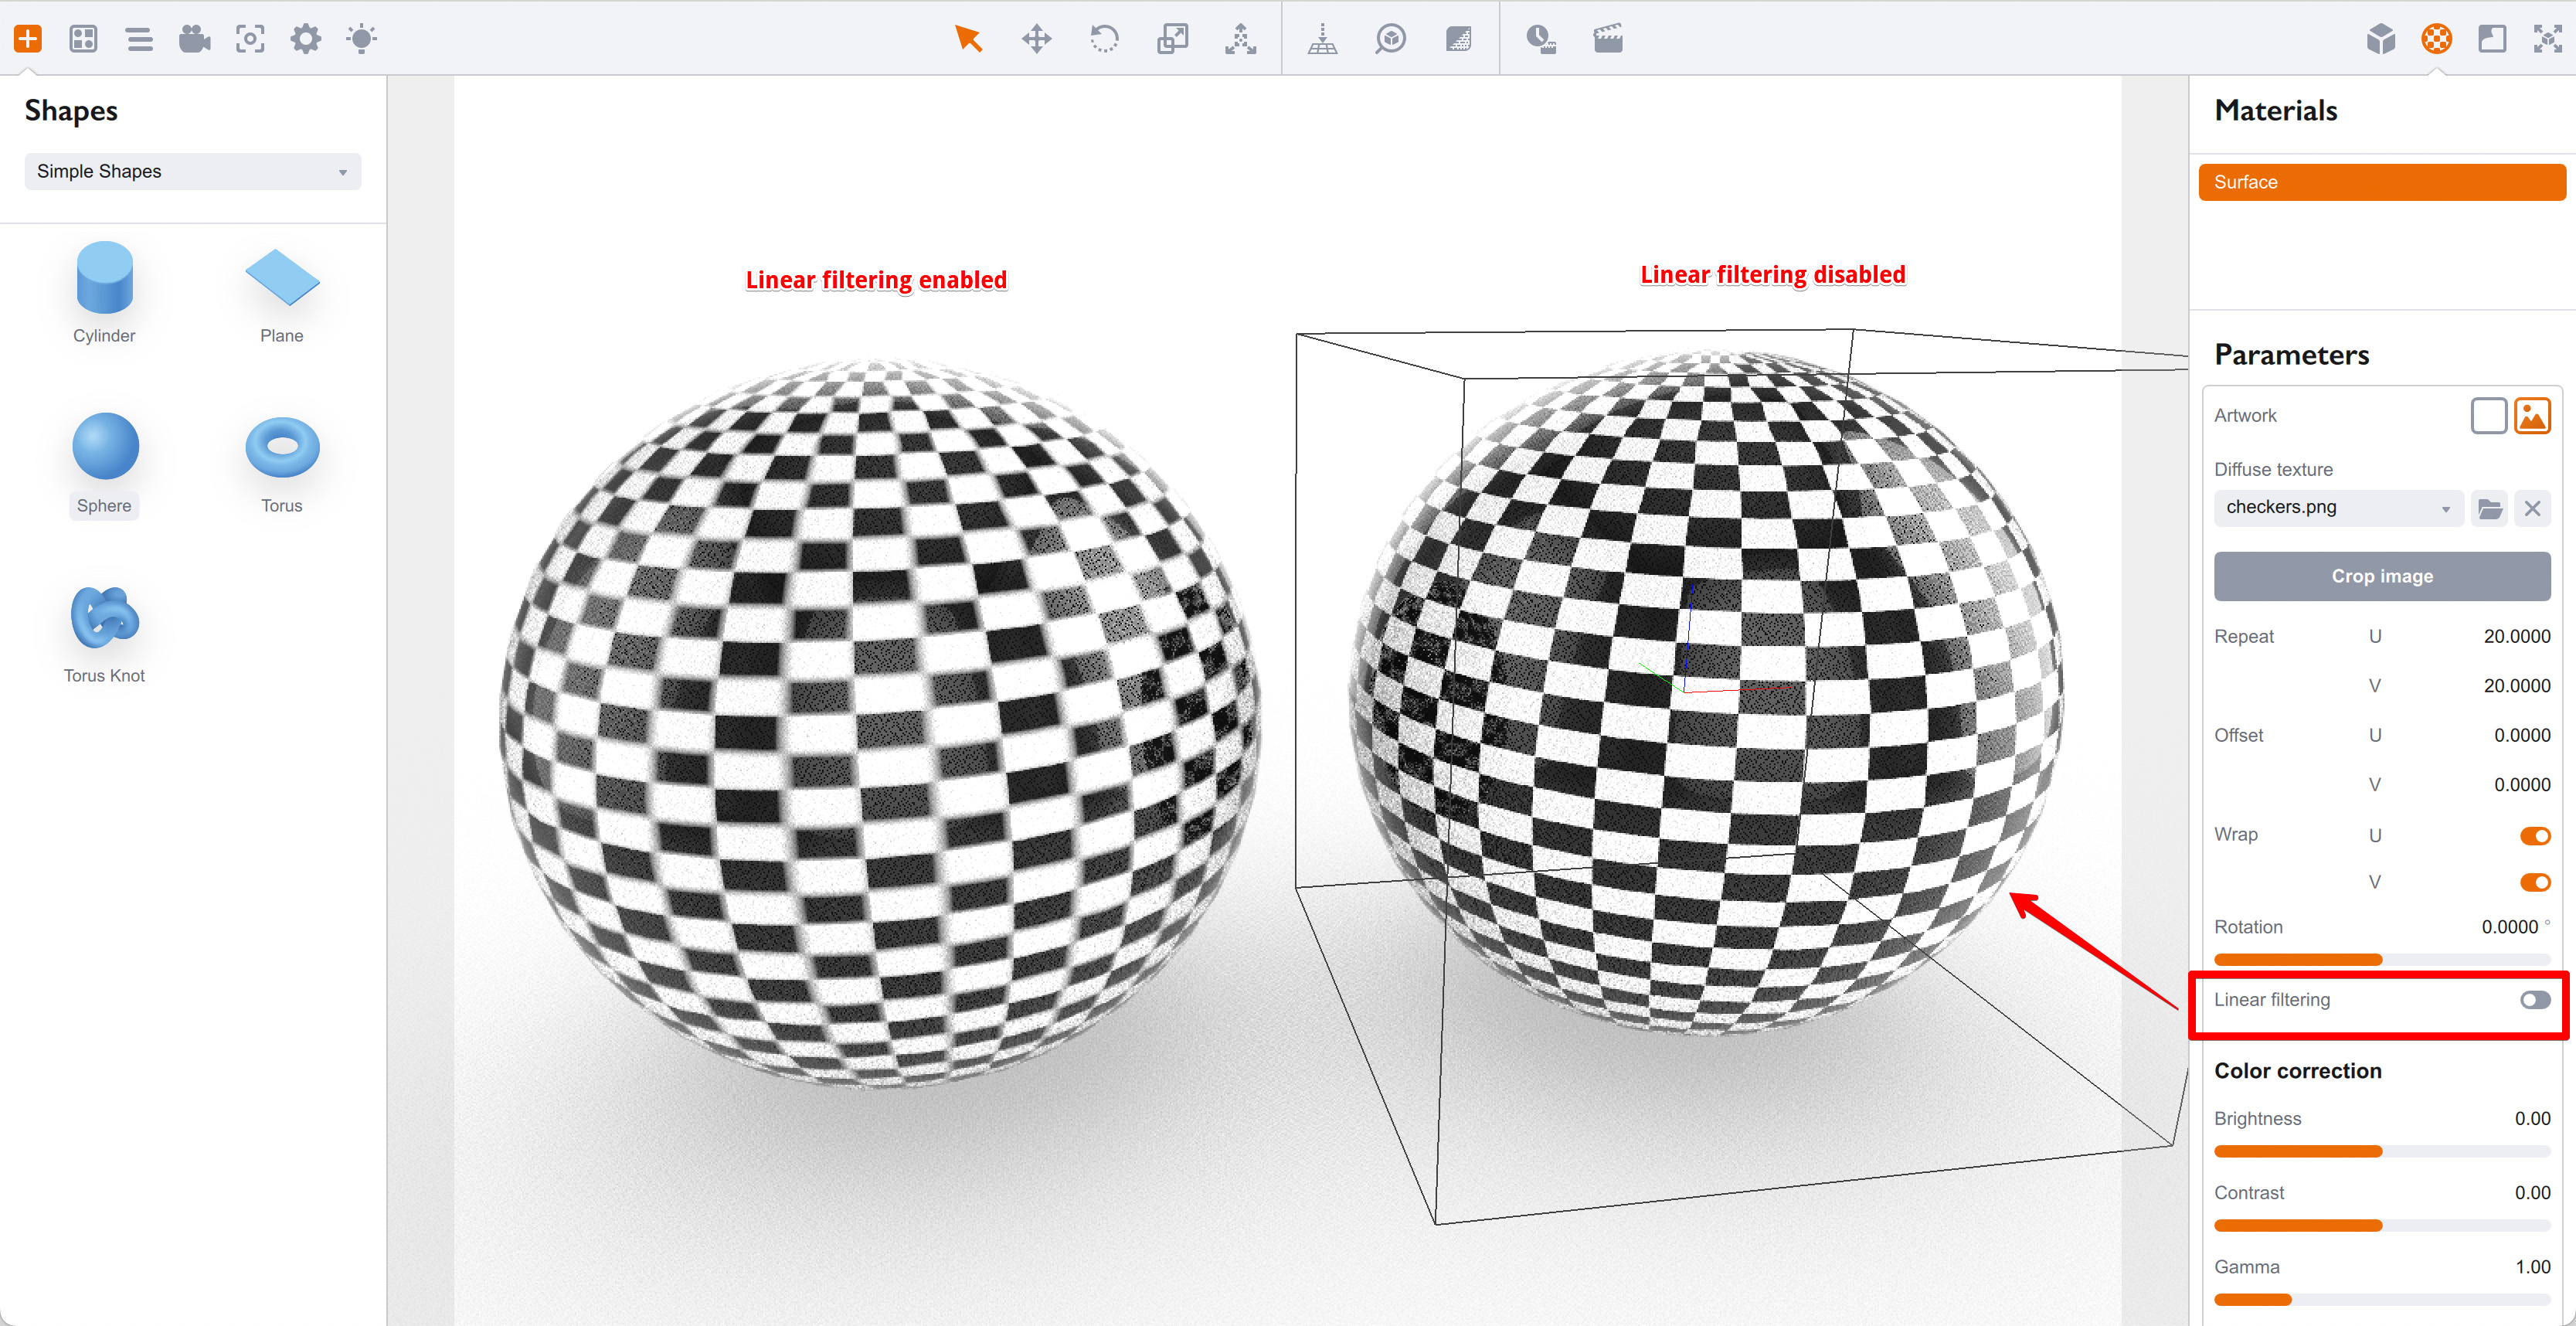This screenshot has height=1326, width=2576.
Task: Browse texture file with folder icon
Action: (2489, 508)
